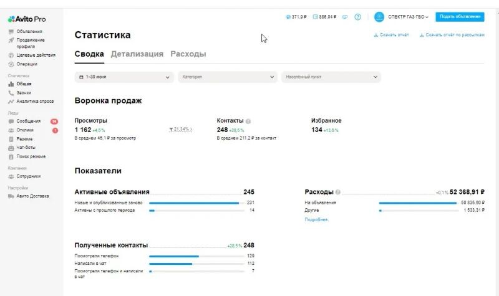This screenshot has width=499, height=296.
Task: Open the help question mark icon
Action: [x=357, y=17]
